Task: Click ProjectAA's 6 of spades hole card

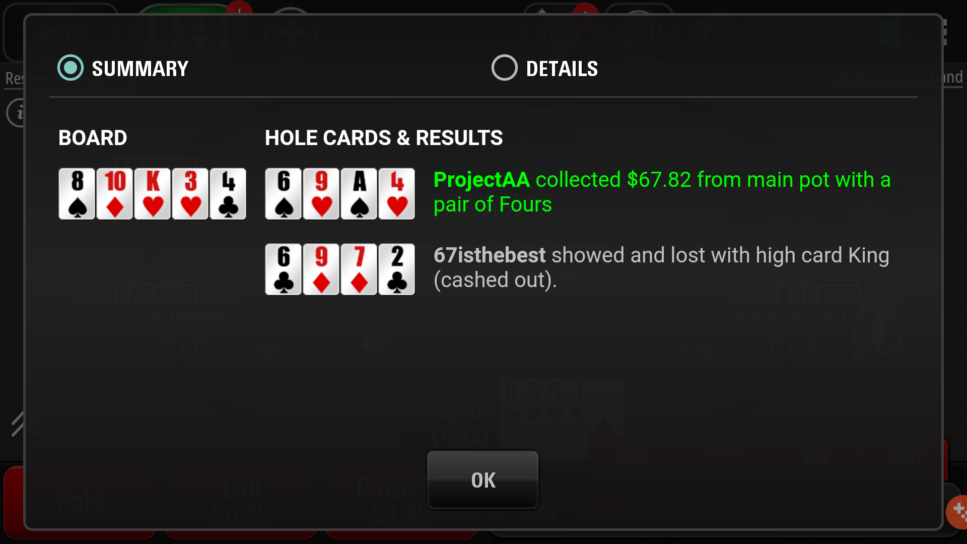Action: pos(284,194)
